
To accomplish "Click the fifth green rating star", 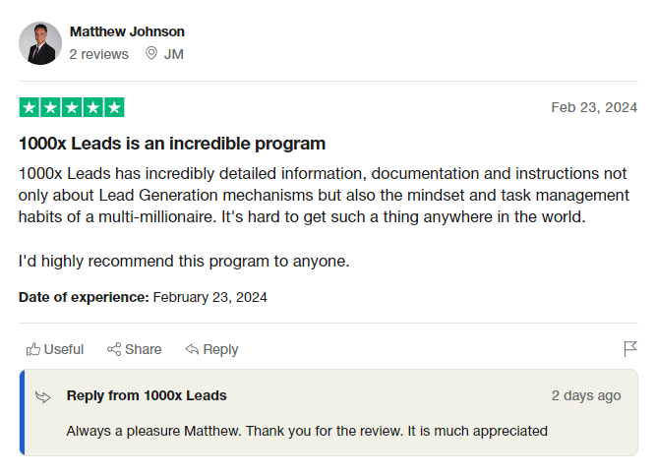I will point(114,107).
